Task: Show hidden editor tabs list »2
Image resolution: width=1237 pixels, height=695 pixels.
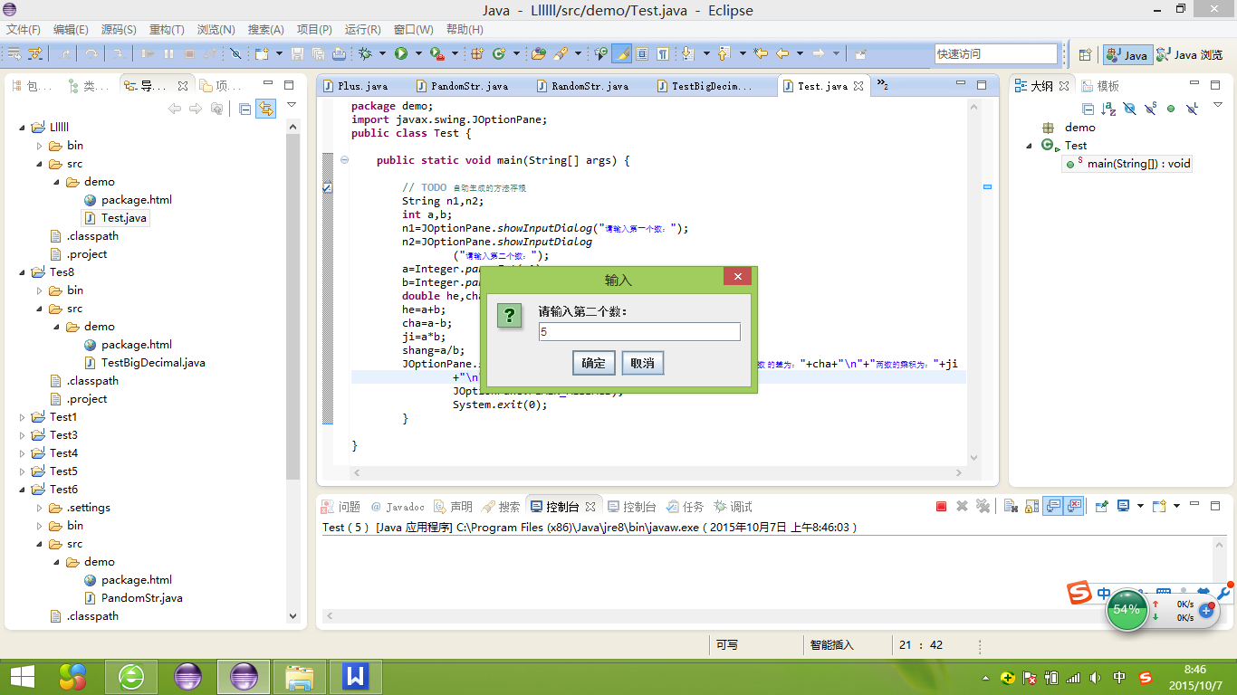Action: coord(881,85)
